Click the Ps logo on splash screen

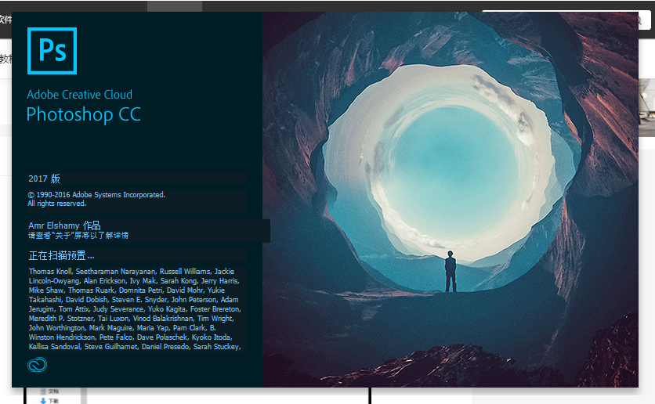click(x=52, y=51)
